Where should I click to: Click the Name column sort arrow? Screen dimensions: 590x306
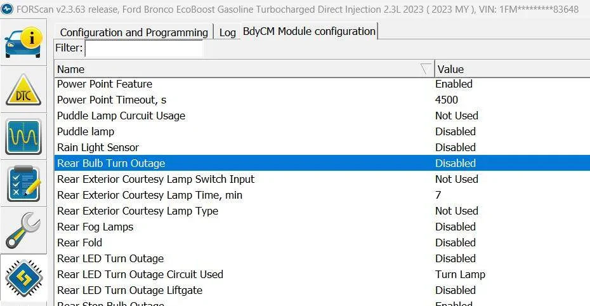click(x=426, y=69)
